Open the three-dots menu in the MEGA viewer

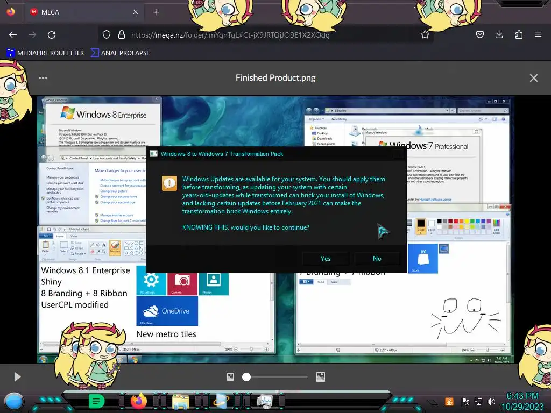click(43, 78)
